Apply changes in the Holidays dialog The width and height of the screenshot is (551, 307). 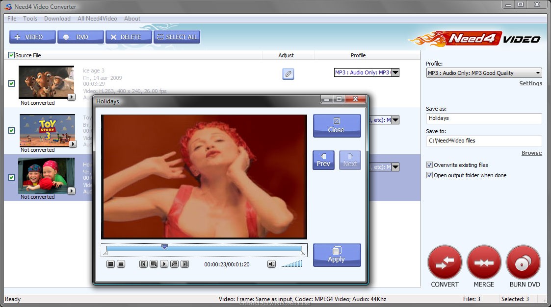click(x=337, y=255)
